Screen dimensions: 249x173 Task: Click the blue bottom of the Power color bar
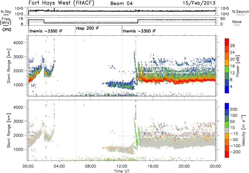227,90
